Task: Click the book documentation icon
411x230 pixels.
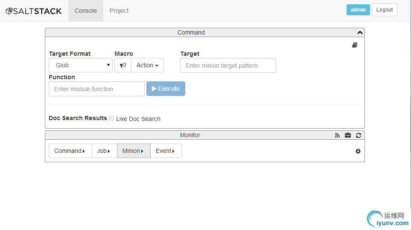Action: (355, 45)
